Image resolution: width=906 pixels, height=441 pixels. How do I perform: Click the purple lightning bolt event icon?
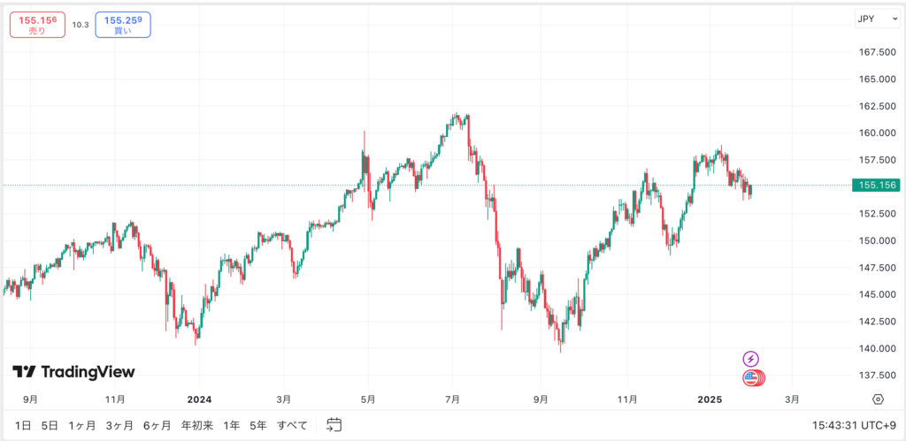tap(751, 359)
